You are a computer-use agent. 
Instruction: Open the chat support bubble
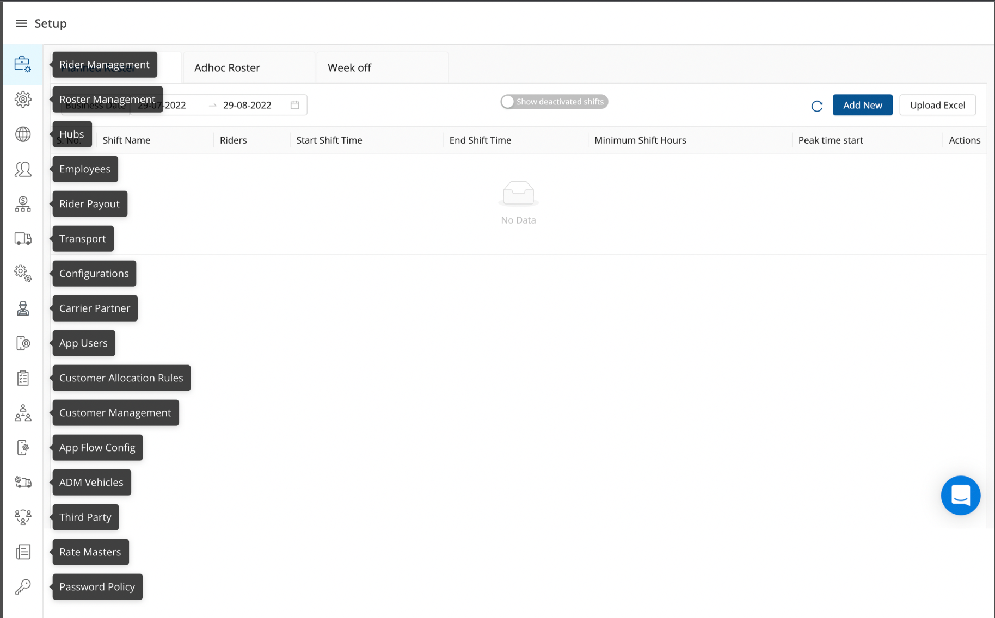pyautogui.click(x=960, y=496)
